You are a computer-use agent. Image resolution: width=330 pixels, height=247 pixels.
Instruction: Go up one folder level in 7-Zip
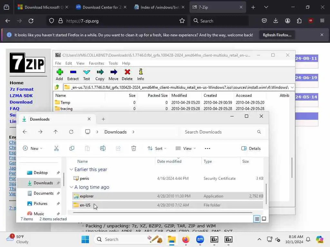point(57,87)
